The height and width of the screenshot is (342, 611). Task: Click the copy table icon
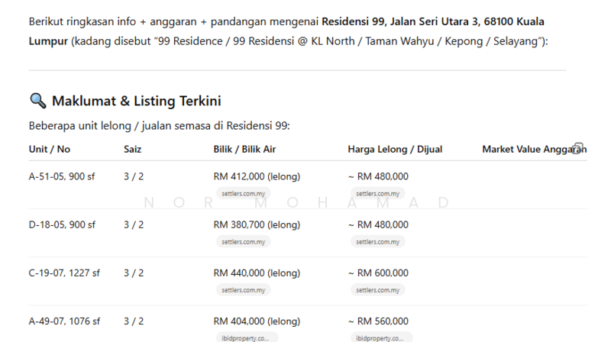tap(578, 147)
